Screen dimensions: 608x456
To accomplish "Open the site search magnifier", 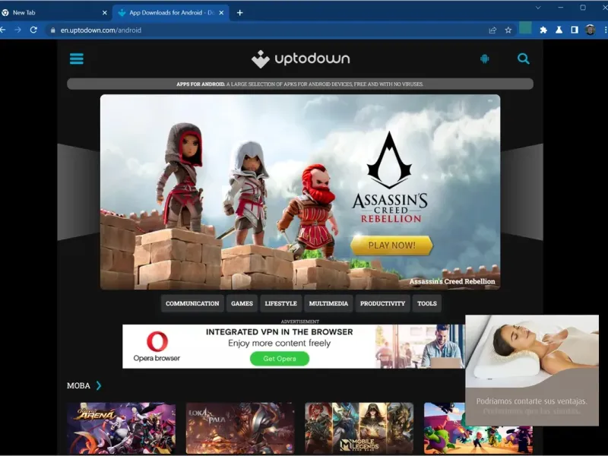I will pyautogui.click(x=524, y=59).
